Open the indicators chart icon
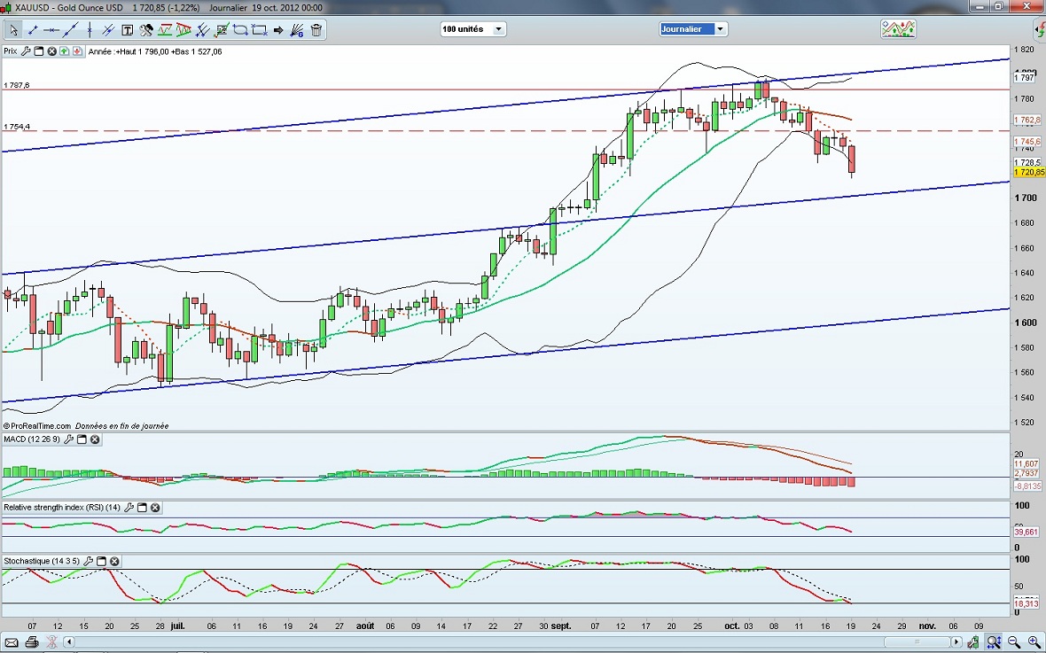Screen dimensions: 1046x653 tap(898, 29)
